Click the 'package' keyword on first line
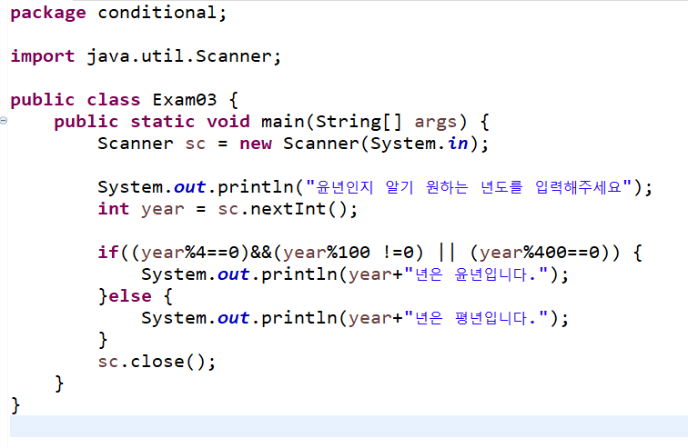688x448 pixels. point(48,13)
